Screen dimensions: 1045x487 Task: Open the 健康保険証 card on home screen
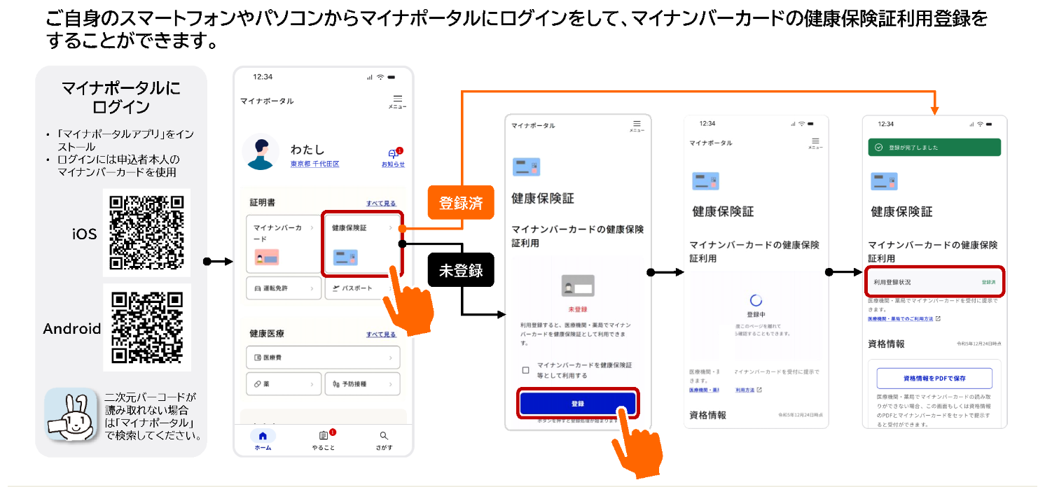point(363,243)
